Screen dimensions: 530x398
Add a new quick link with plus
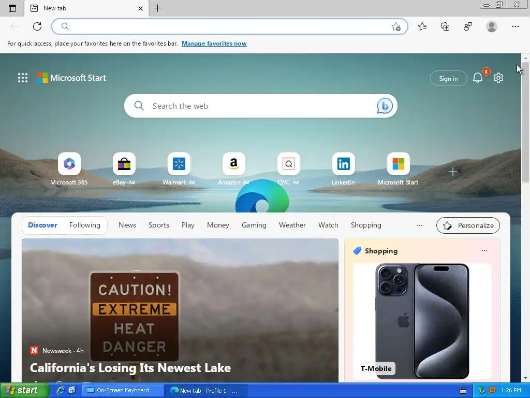(x=452, y=172)
